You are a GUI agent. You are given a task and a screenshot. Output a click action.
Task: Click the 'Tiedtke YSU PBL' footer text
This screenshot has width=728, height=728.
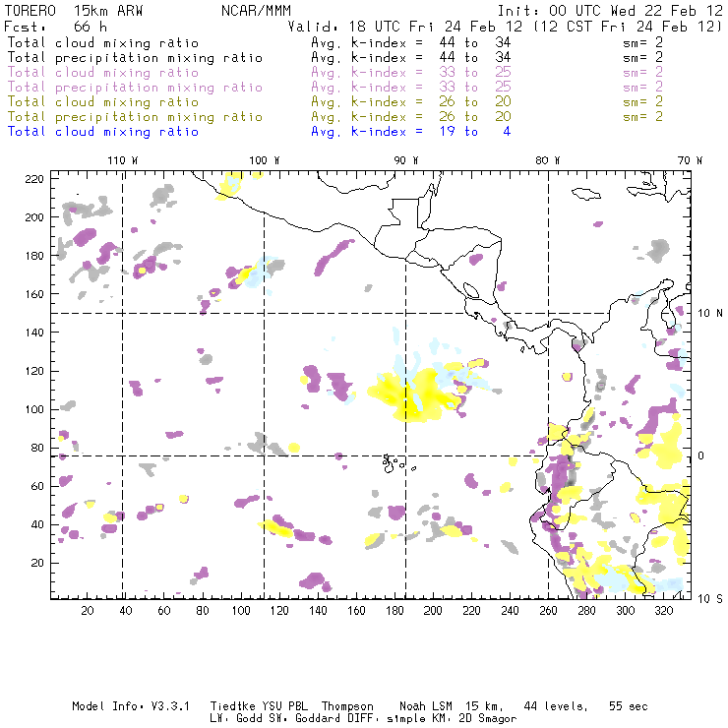259,706
